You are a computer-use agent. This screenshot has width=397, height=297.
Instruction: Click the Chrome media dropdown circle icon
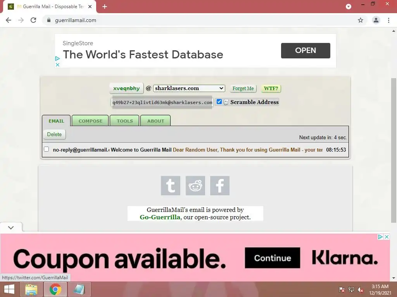coord(349,7)
